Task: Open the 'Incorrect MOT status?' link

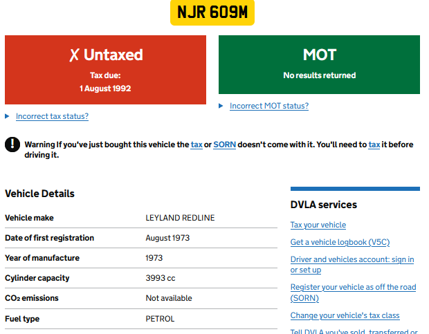Action: coord(269,106)
